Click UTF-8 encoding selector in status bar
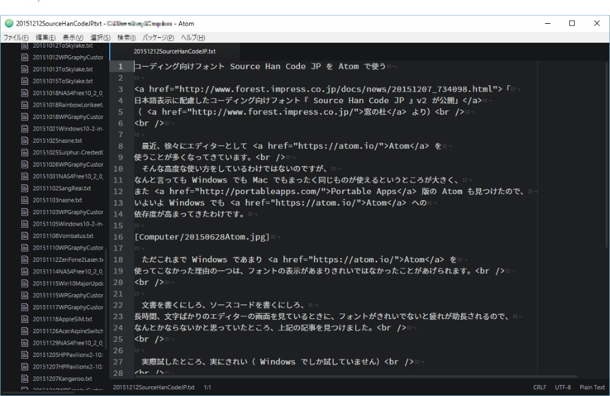Viewport: 610px width, 396px height. (x=562, y=387)
